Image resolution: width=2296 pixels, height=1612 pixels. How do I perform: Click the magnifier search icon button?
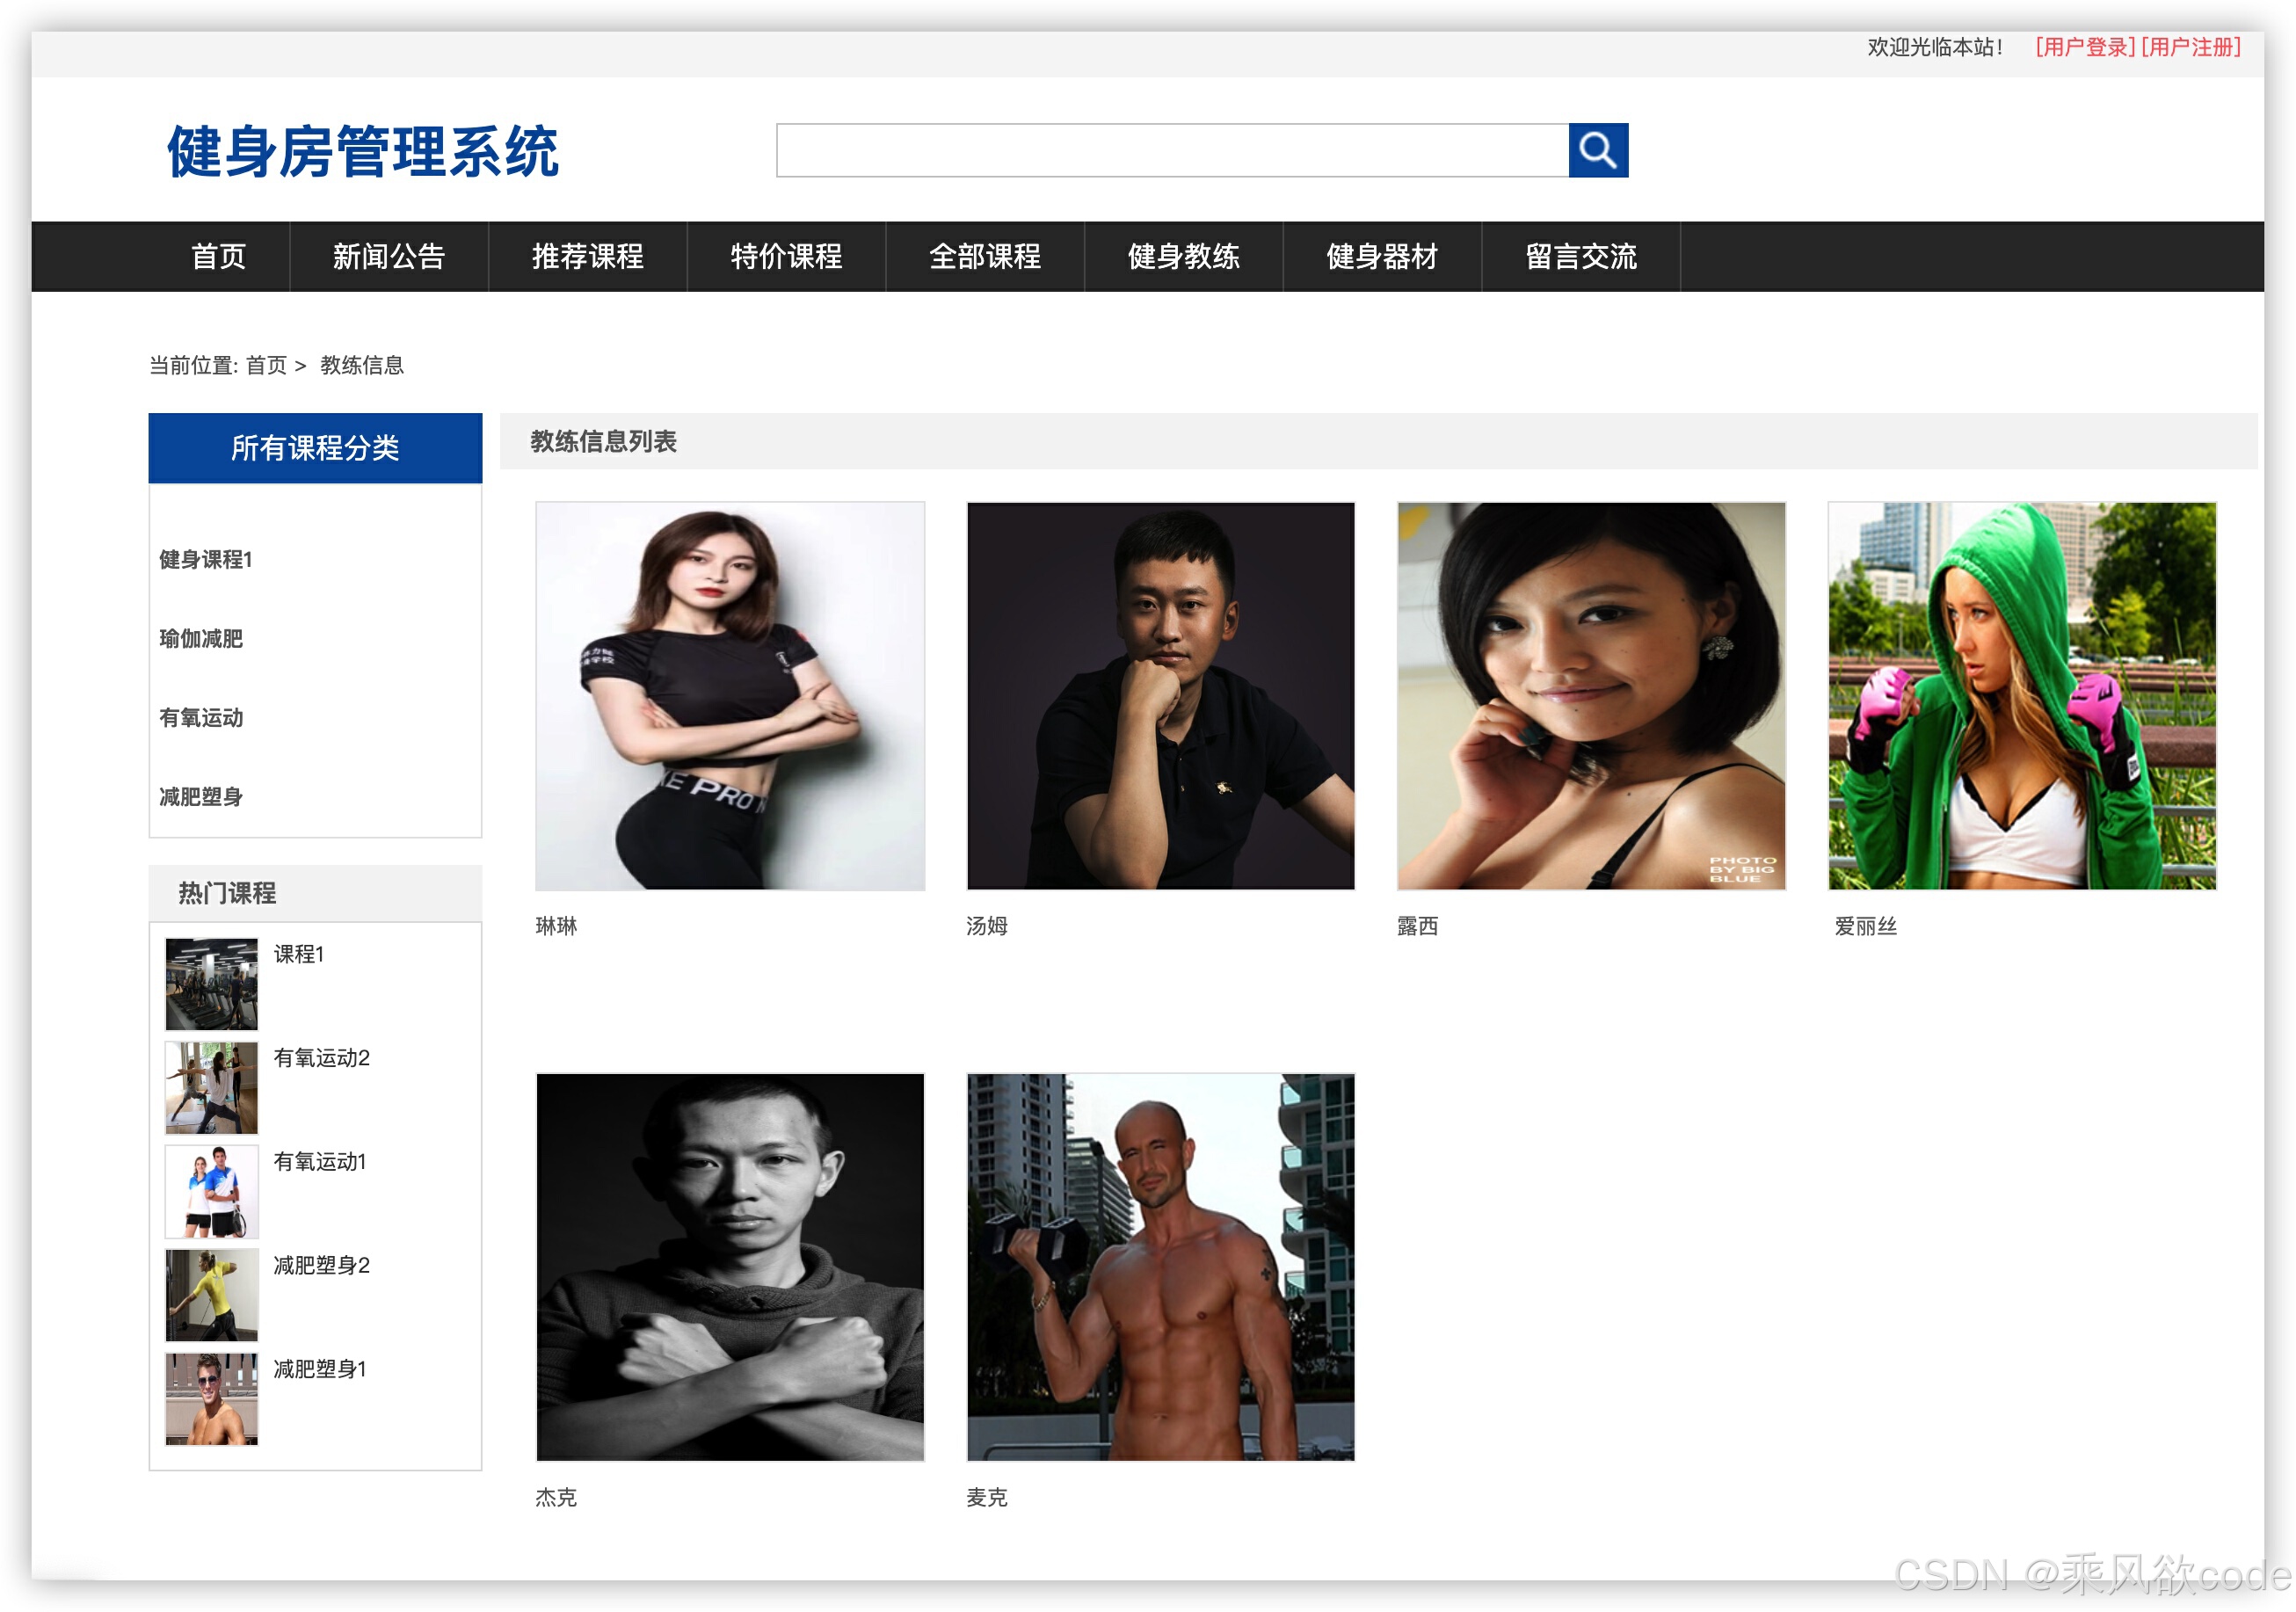point(1597,150)
